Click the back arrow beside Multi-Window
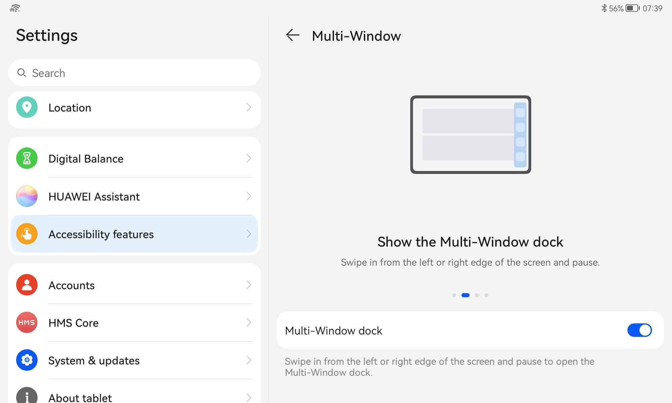 click(292, 35)
